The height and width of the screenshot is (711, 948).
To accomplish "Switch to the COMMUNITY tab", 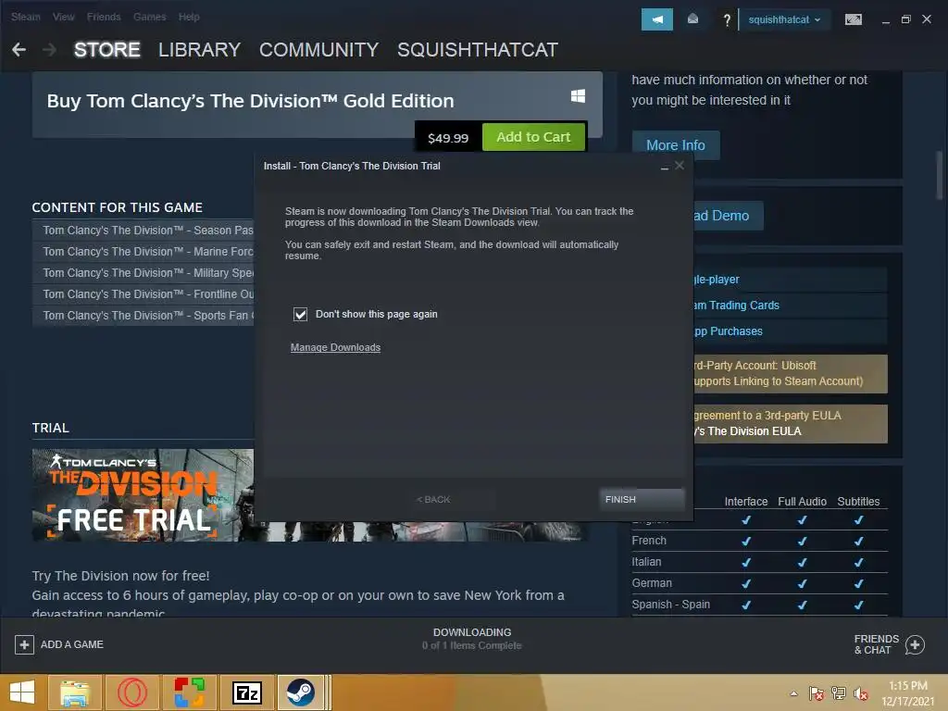I will pyautogui.click(x=318, y=50).
